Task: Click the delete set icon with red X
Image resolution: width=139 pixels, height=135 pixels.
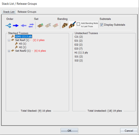Action: (x=56, y=26)
